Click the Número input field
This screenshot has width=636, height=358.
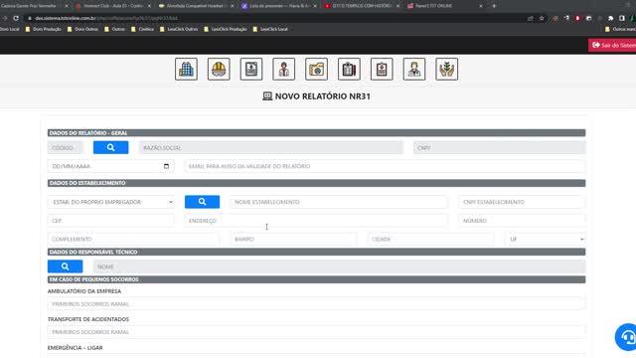tap(522, 221)
